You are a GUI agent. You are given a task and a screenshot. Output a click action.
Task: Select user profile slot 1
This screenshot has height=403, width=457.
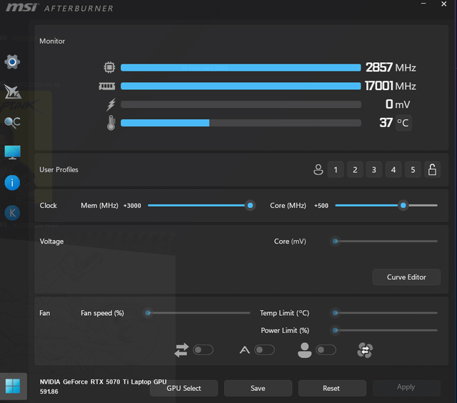click(336, 169)
